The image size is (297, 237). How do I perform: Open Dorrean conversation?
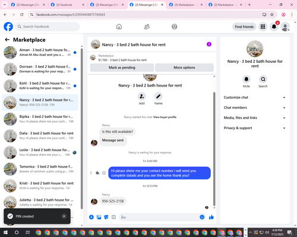pos(40,69)
